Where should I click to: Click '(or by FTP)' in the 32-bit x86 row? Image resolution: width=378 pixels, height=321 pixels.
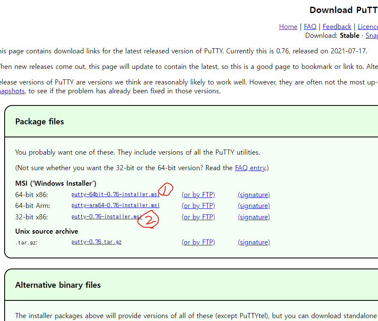[198, 217]
